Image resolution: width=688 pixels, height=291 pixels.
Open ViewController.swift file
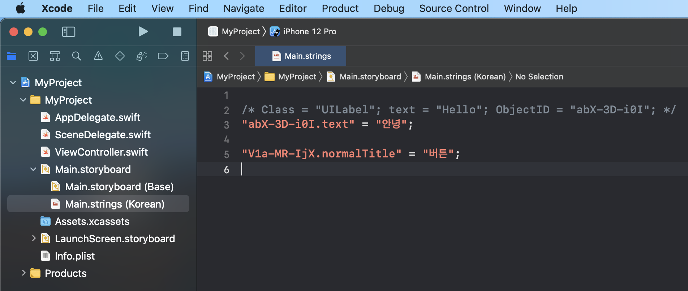[x=98, y=152]
